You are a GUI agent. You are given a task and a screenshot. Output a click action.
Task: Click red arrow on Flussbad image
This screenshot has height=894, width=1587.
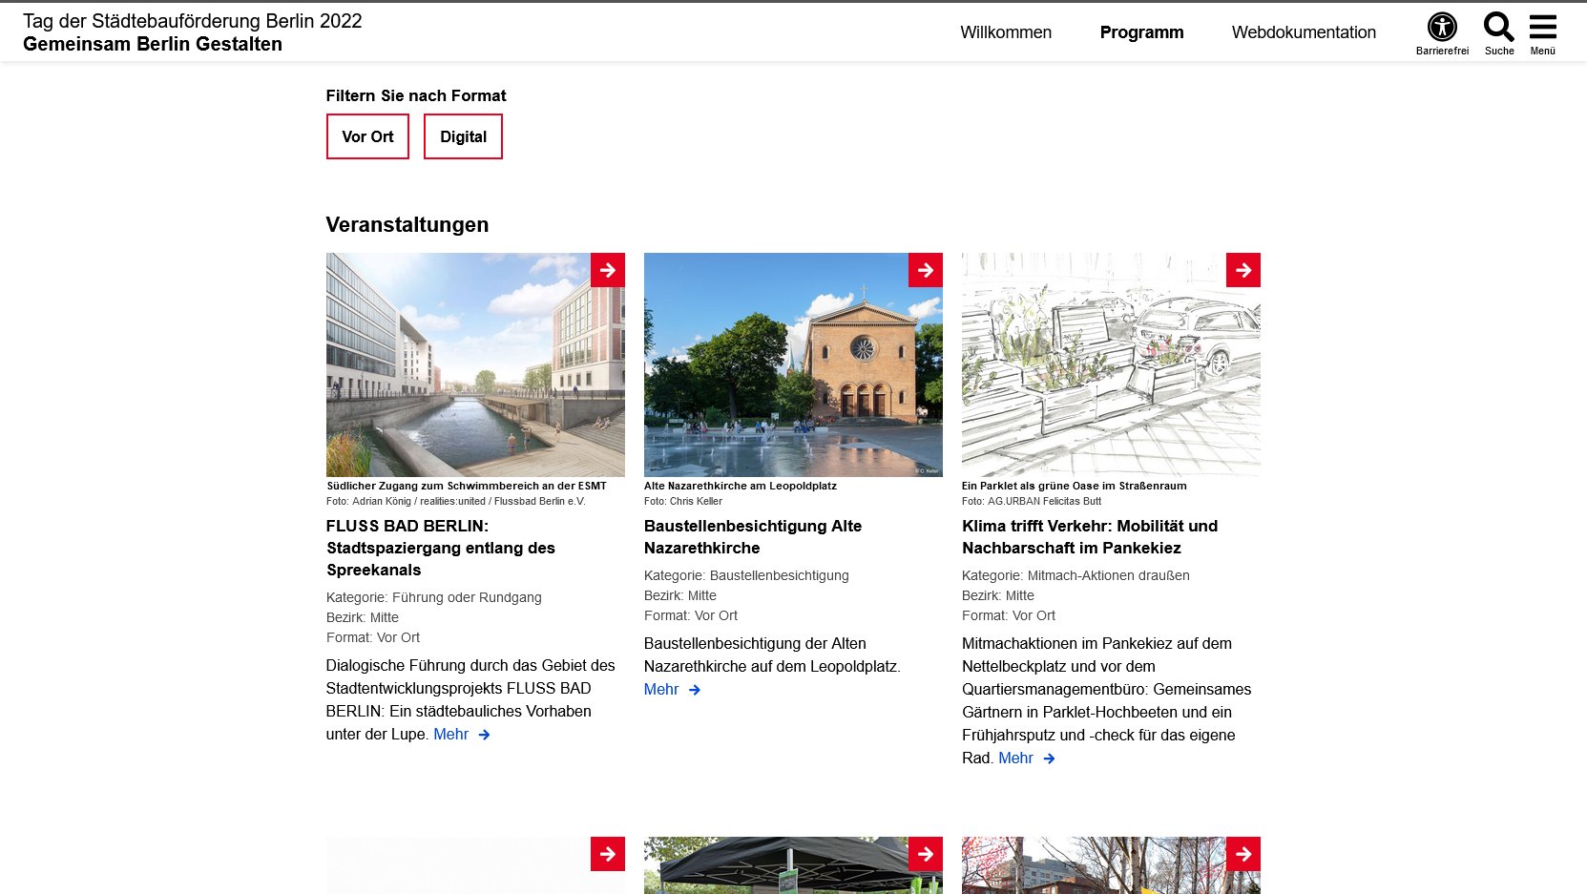coord(608,270)
